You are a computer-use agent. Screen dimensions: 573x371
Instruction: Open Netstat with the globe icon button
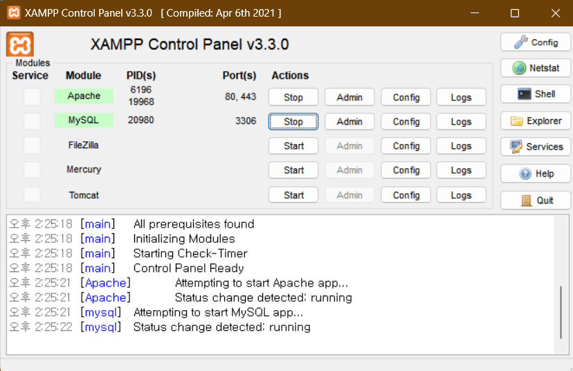(x=536, y=68)
